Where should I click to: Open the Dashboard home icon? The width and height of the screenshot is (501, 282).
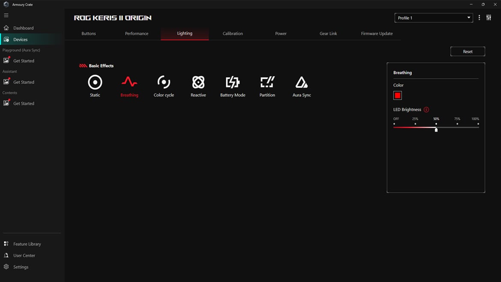pyautogui.click(x=6, y=28)
